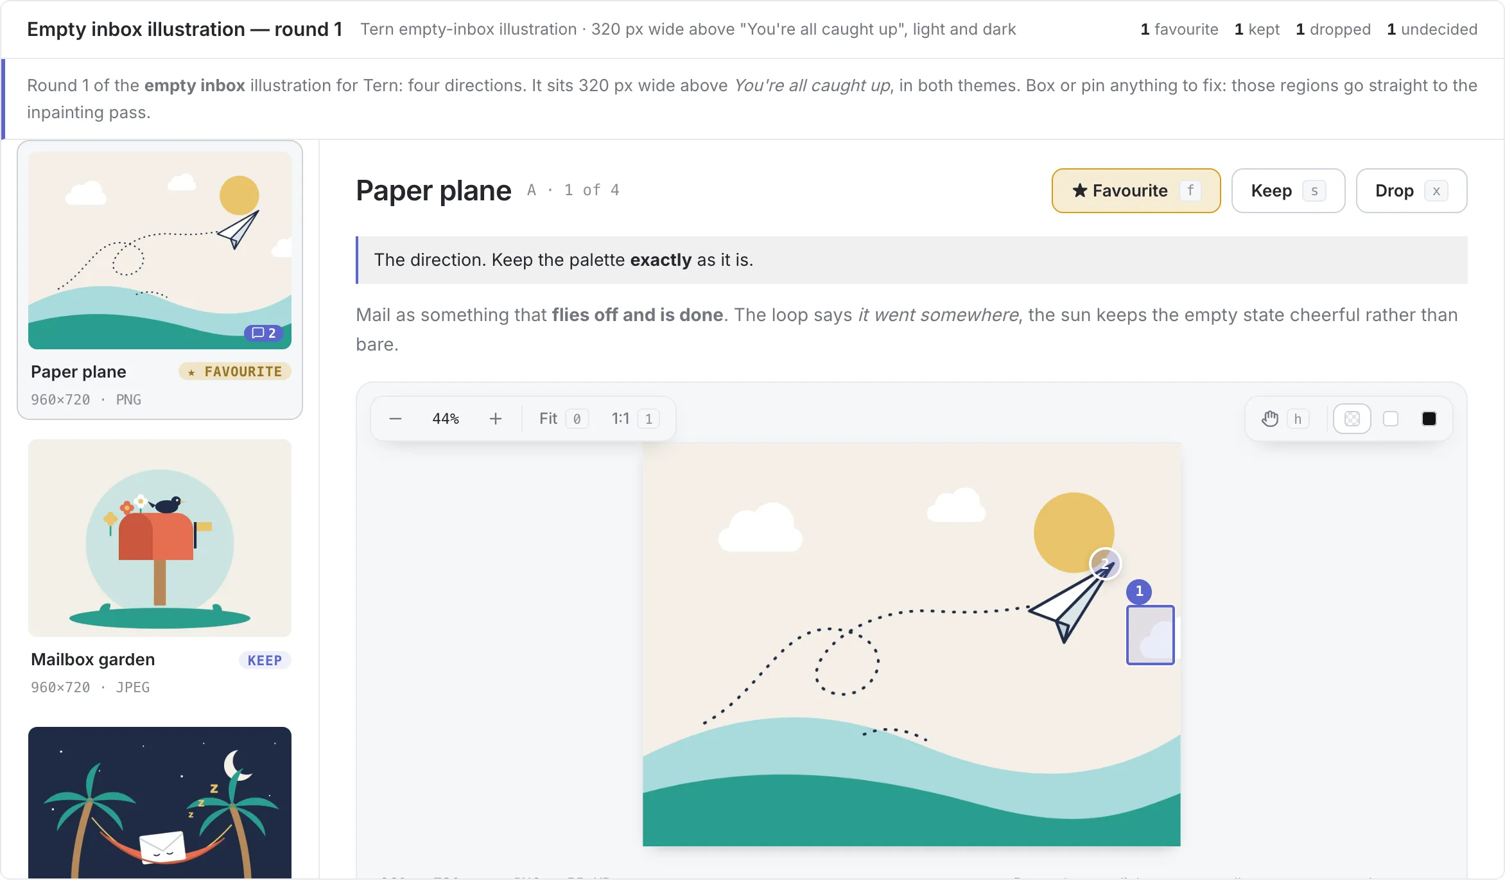Image resolution: width=1505 pixels, height=881 pixels.
Task: Click the Fit zoom button
Action: coord(563,419)
